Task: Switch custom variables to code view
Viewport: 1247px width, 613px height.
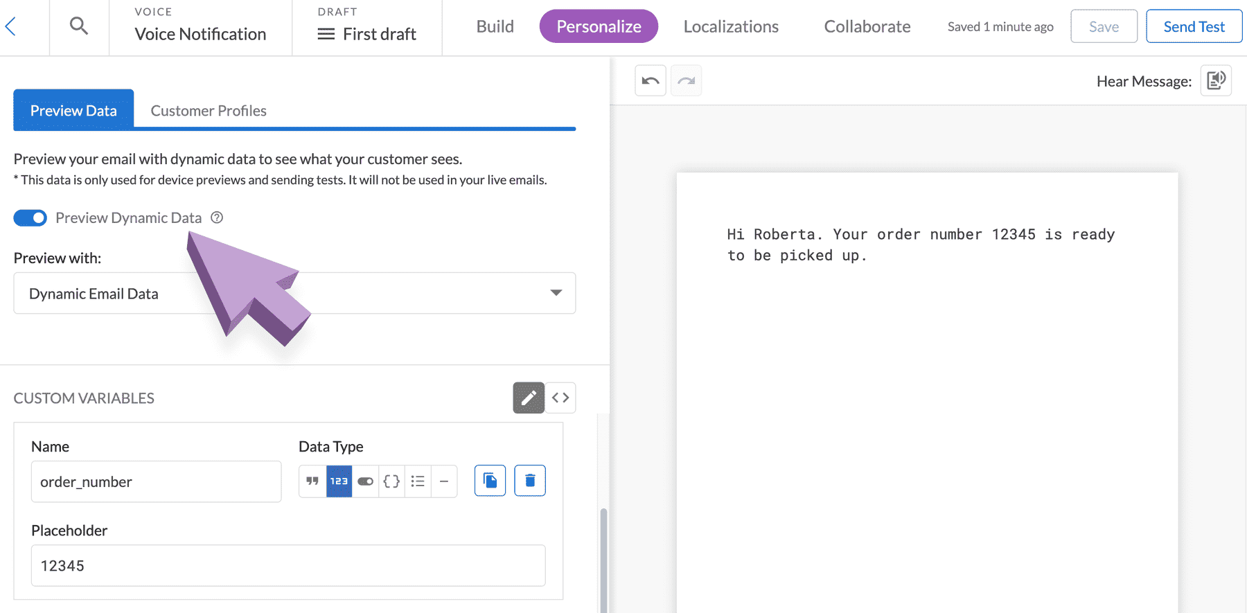Action: (x=560, y=398)
